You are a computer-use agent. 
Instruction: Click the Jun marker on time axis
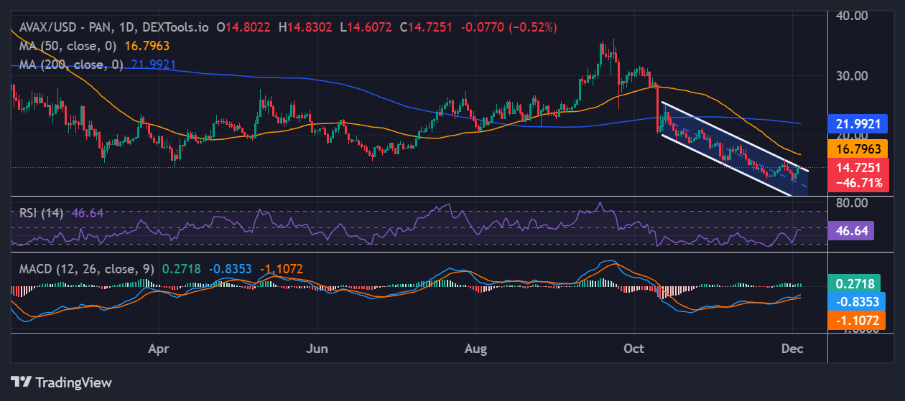(x=317, y=349)
